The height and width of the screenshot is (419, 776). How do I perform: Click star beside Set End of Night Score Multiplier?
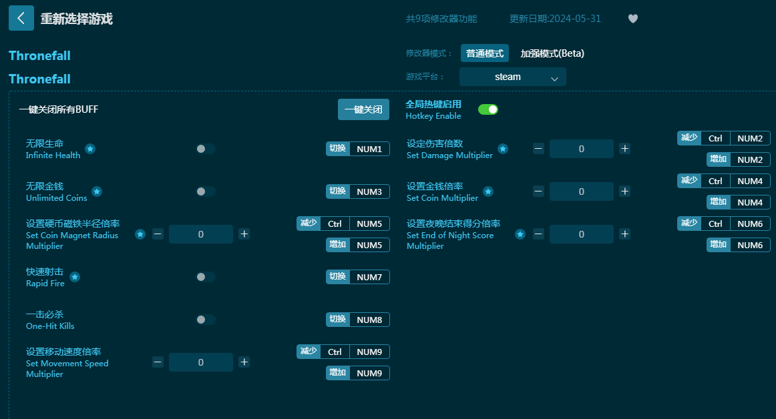[520, 234]
